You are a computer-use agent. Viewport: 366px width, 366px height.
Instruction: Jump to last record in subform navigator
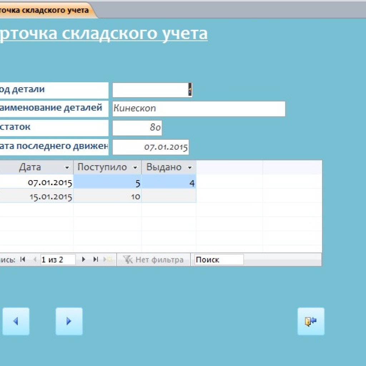(95, 260)
